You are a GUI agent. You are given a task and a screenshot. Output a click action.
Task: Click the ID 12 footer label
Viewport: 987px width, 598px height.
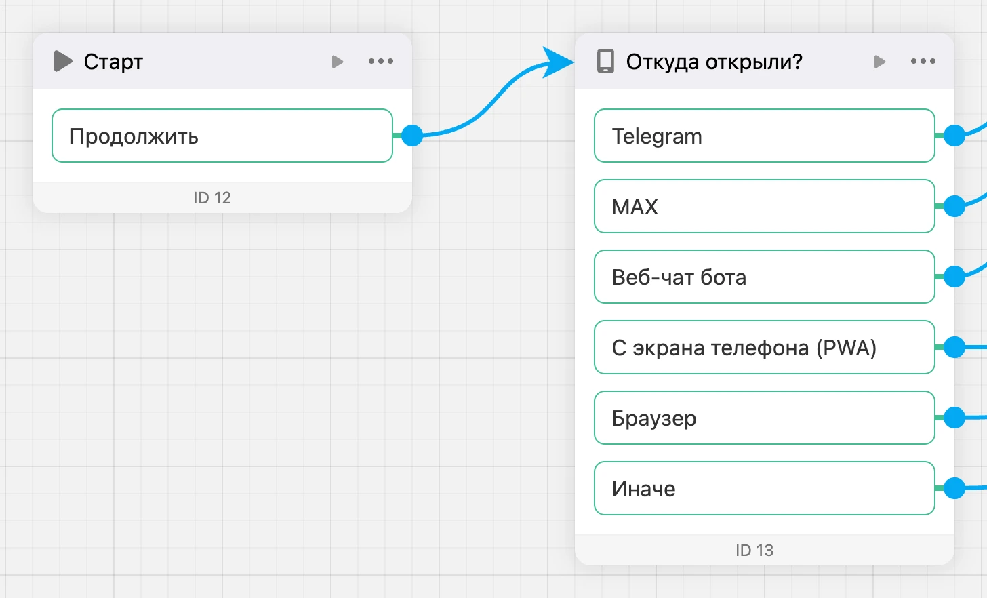point(212,197)
